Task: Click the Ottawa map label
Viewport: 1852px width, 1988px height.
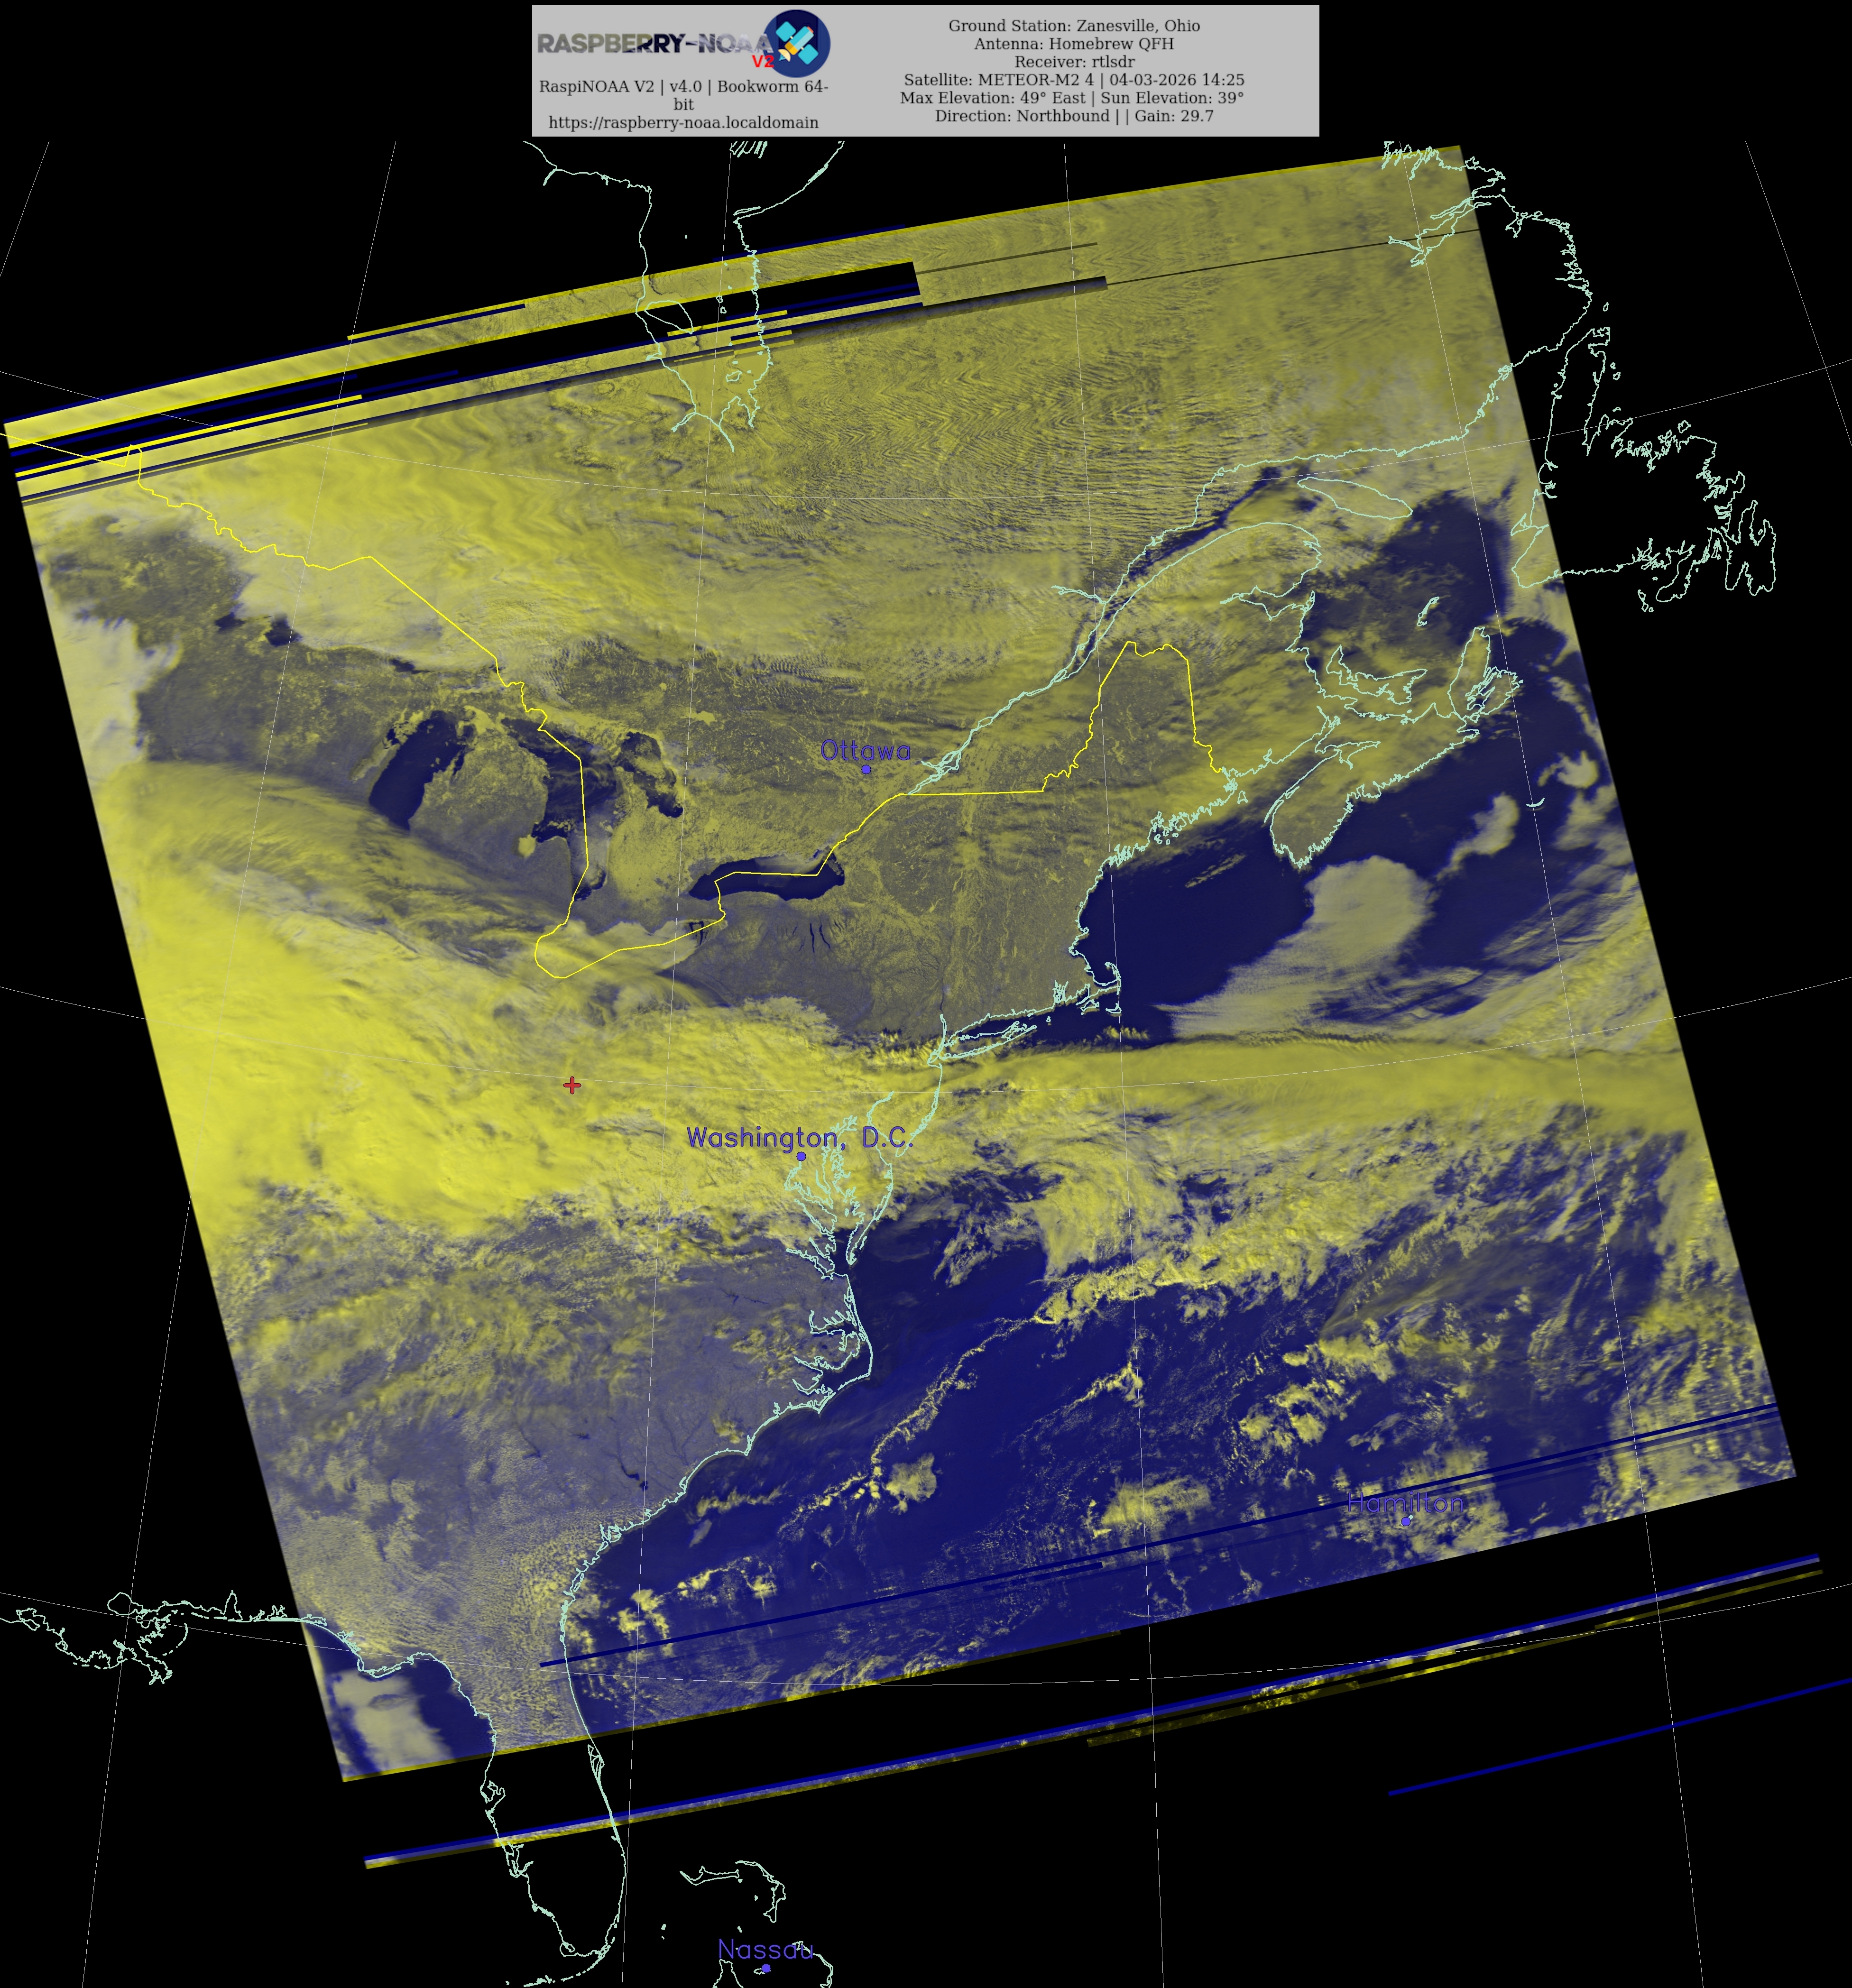Action: pyautogui.click(x=865, y=750)
